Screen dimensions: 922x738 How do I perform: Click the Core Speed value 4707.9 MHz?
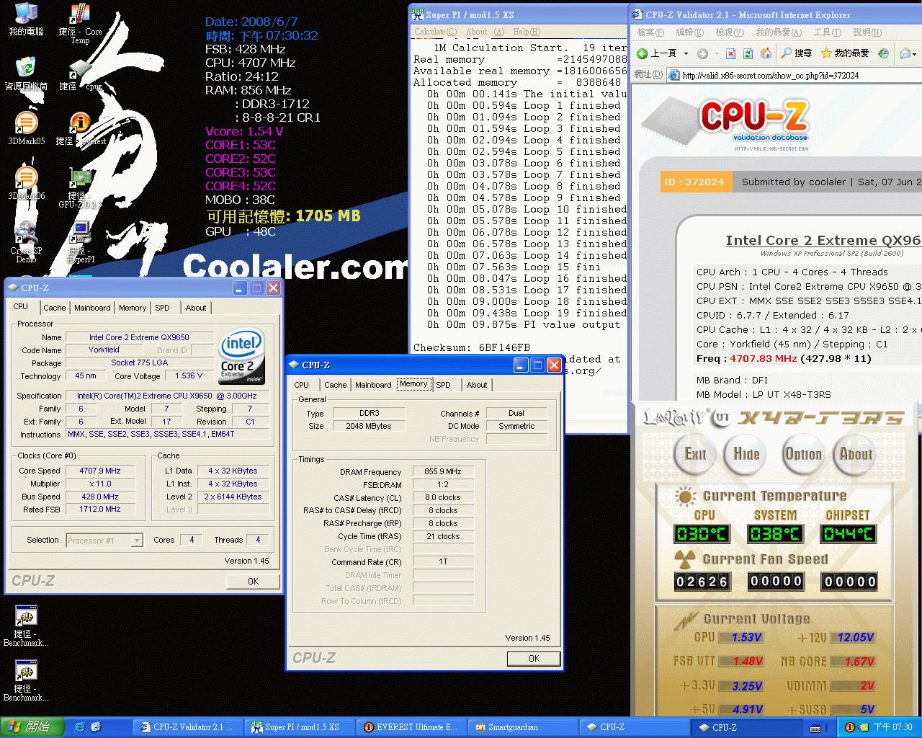pos(100,471)
